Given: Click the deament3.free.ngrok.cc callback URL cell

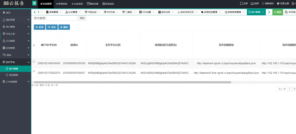Looking at the screenshot, I should tap(226, 73).
